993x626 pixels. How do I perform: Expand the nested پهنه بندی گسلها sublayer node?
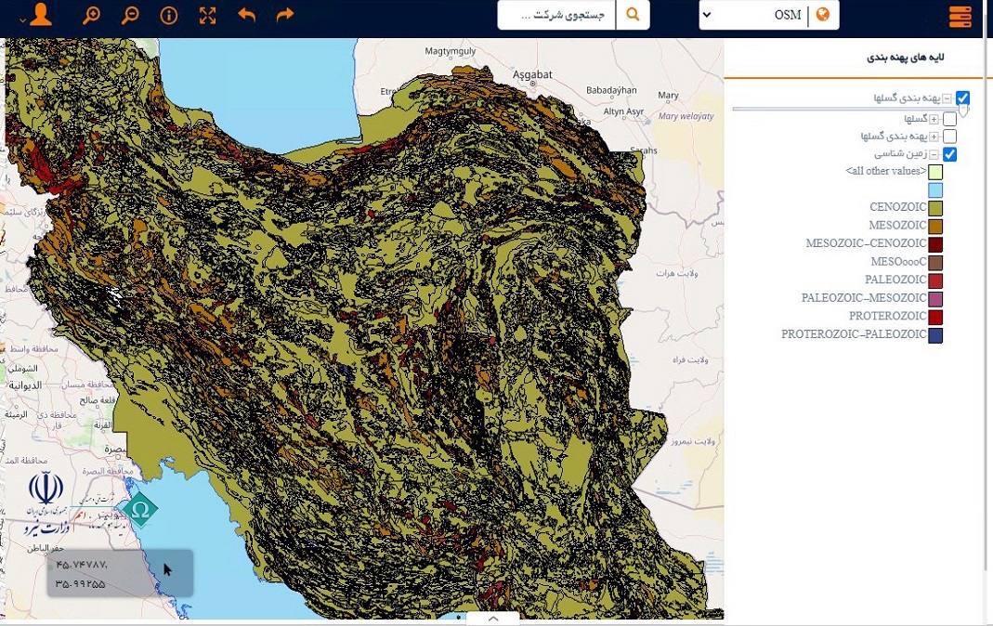[x=934, y=137]
